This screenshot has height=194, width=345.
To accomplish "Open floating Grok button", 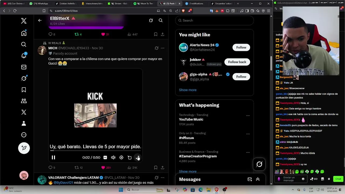I will click(x=259, y=164).
